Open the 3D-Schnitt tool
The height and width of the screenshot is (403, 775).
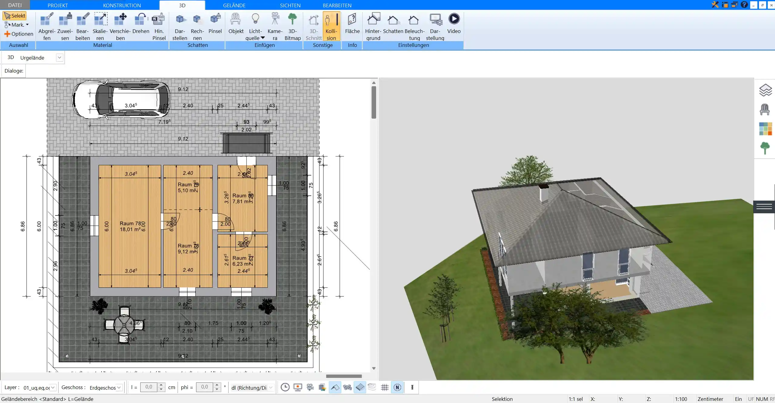pyautogui.click(x=313, y=27)
